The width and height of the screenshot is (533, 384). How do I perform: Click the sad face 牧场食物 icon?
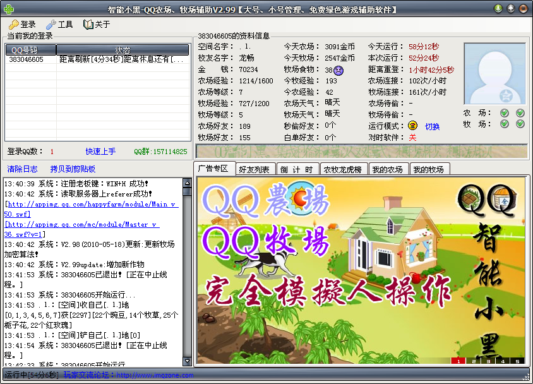(x=338, y=70)
